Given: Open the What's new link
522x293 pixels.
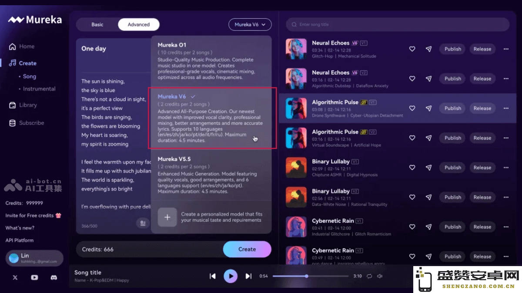Looking at the screenshot, I should click(20, 228).
